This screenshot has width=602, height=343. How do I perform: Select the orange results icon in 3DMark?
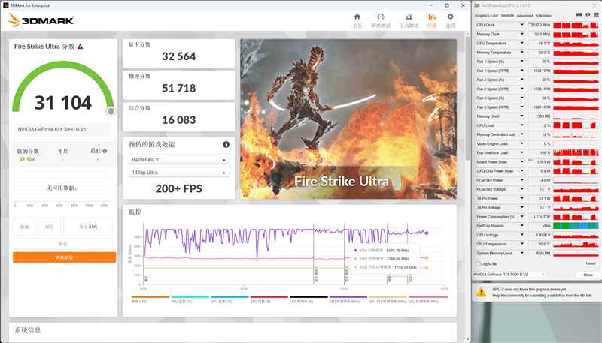coord(432,17)
